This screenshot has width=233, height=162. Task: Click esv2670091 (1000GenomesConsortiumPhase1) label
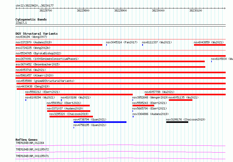[x=47, y=59]
